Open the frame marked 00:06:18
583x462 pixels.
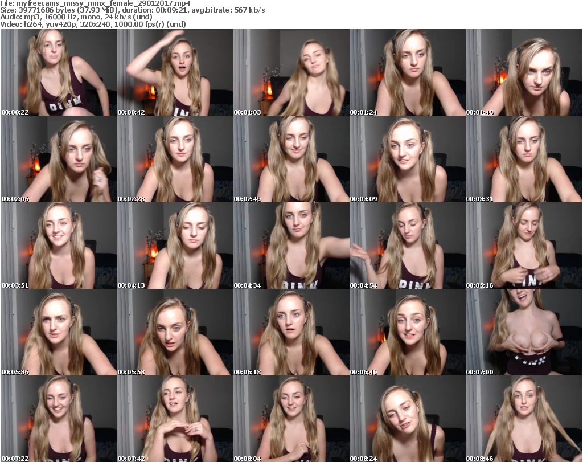(291, 332)
